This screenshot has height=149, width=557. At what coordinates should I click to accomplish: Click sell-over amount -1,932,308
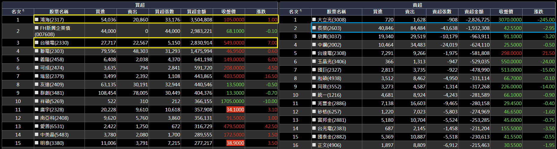(478, 28)
